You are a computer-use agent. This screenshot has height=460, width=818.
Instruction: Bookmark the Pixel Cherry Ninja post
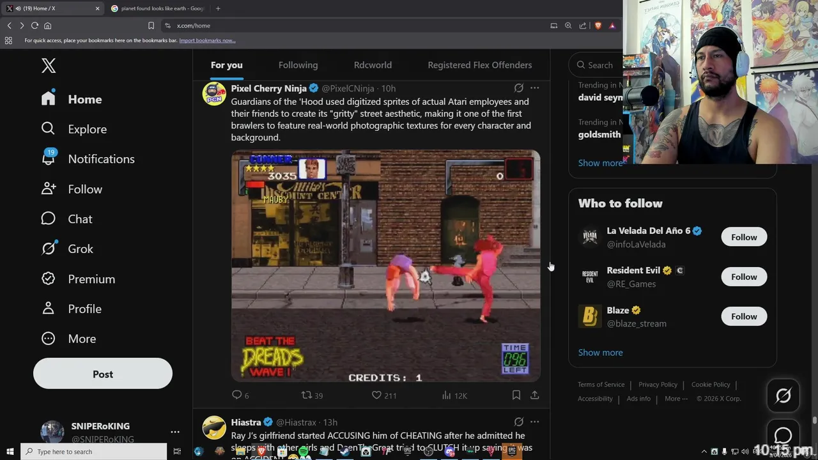(x=516, y=395)
